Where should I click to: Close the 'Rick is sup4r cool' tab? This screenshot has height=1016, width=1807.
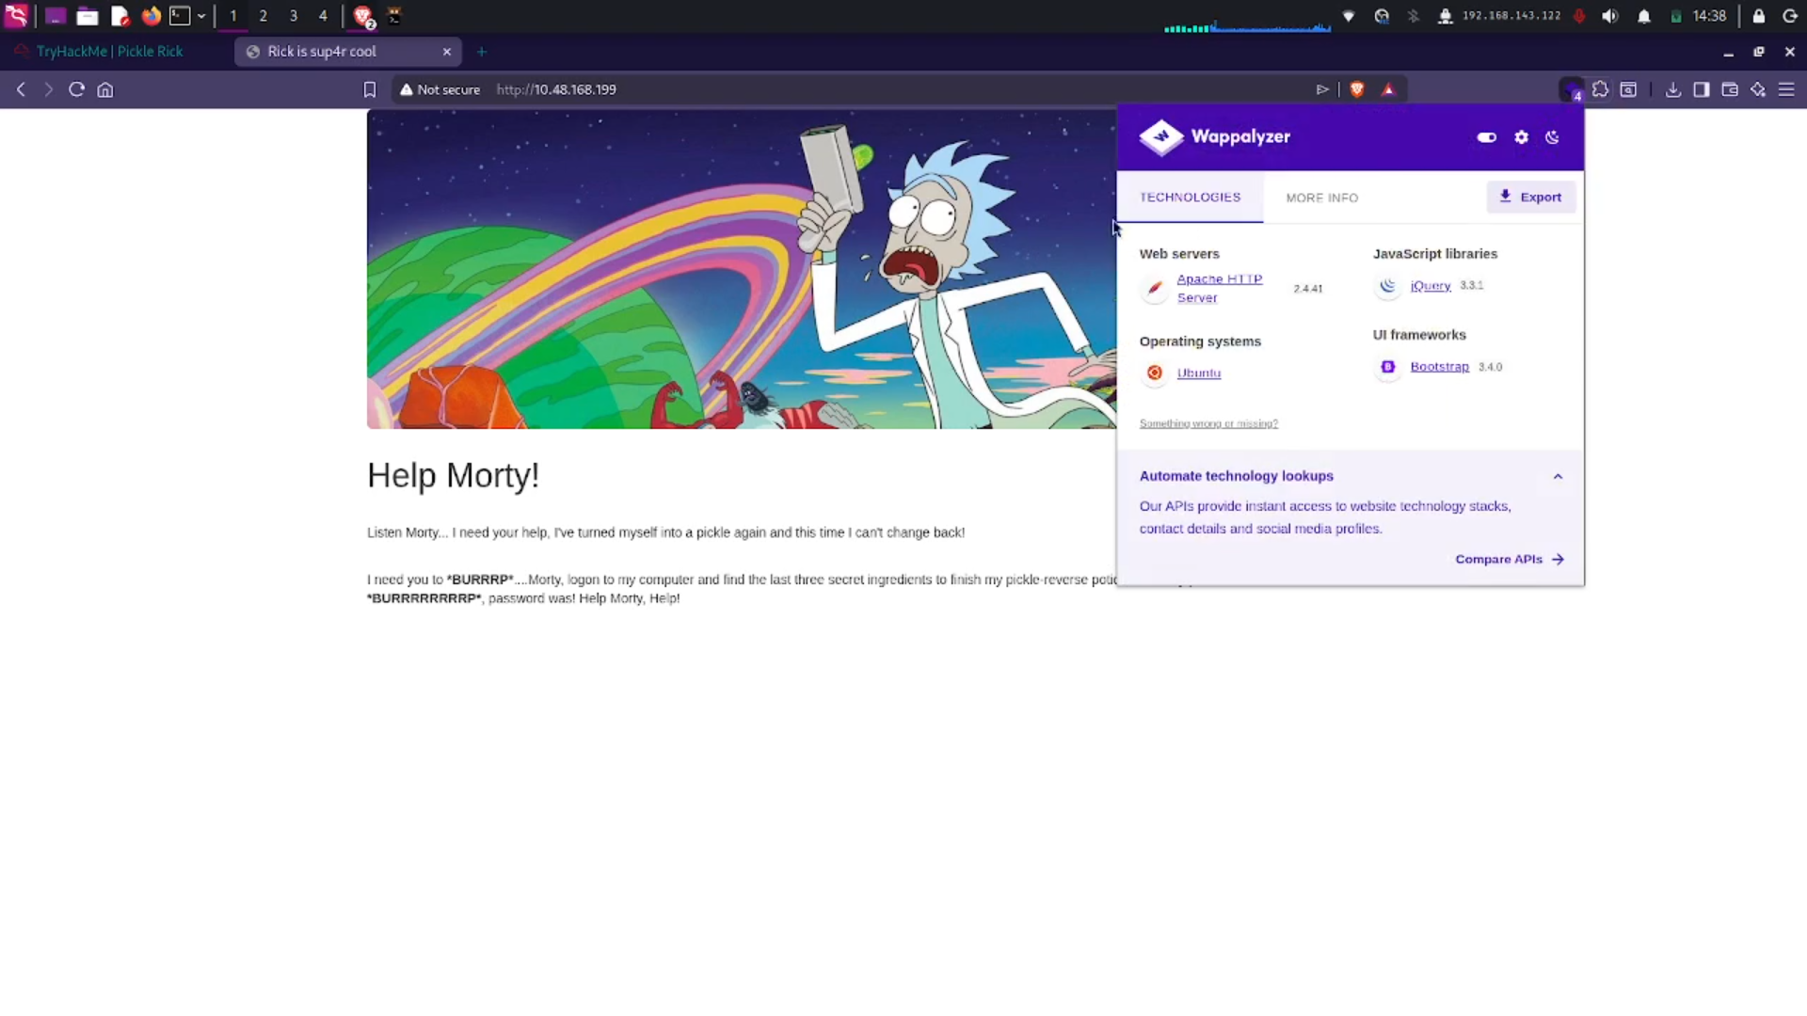pyautogui.click(x=447, y=52)
